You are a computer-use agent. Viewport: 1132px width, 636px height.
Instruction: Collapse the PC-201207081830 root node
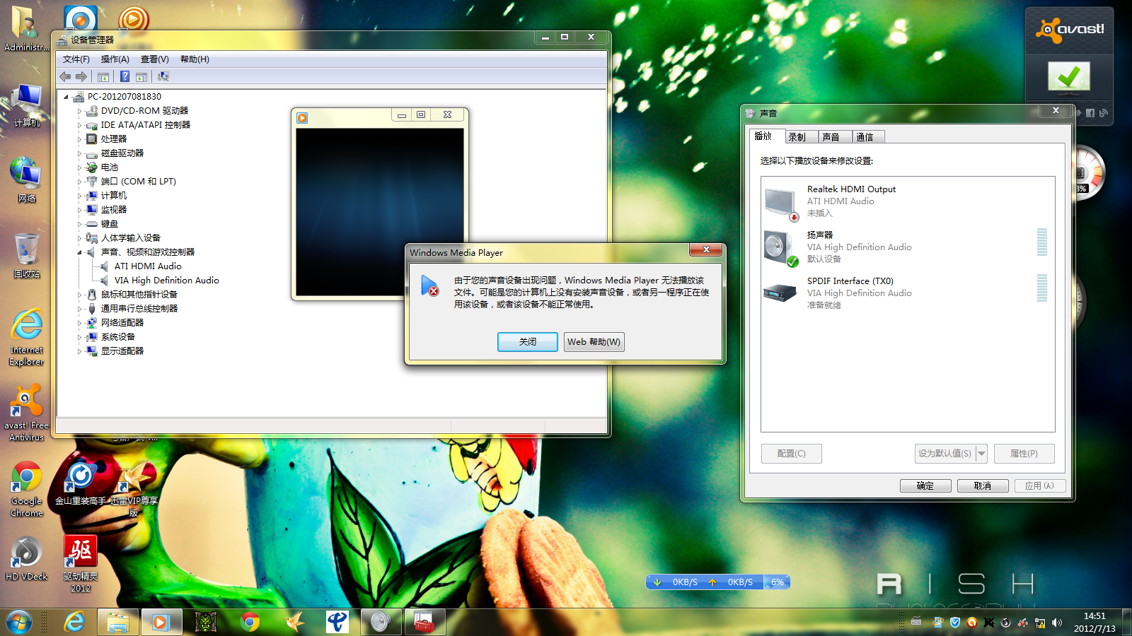66,97
